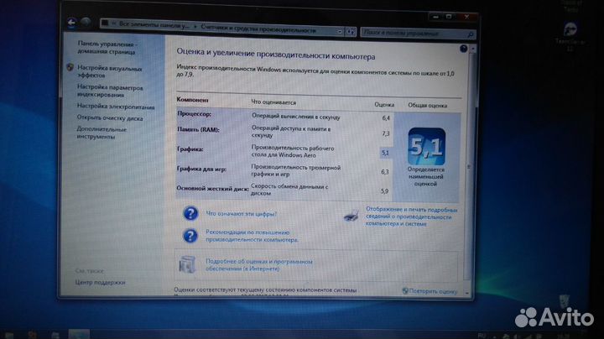Click the gaming graphics score value 6,3

pos(385,172)
